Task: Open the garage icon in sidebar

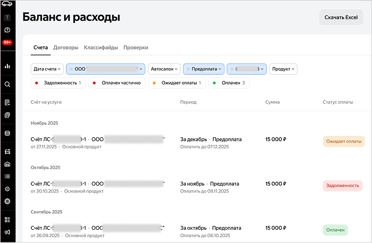Action: point(7,164)
